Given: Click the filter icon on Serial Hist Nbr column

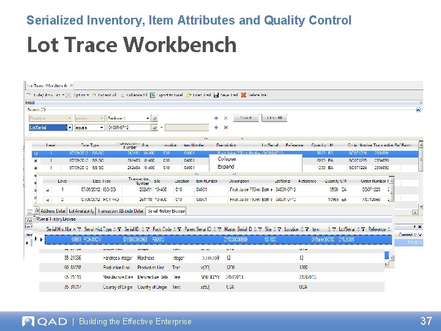Looking at the screenshot, I should pos(79,229).
